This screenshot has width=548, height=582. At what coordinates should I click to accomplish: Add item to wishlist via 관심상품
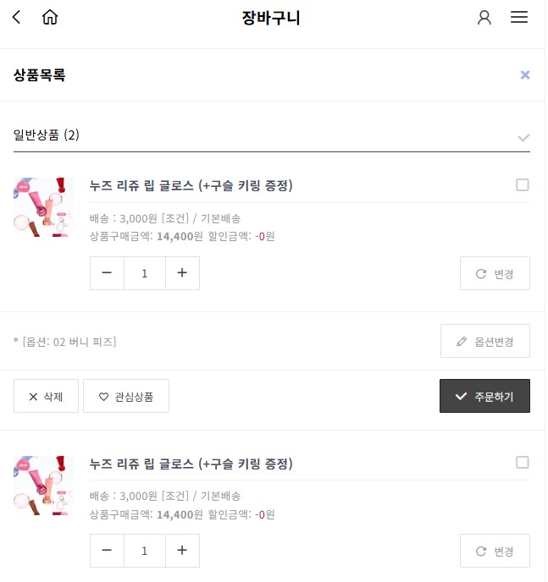126,397
